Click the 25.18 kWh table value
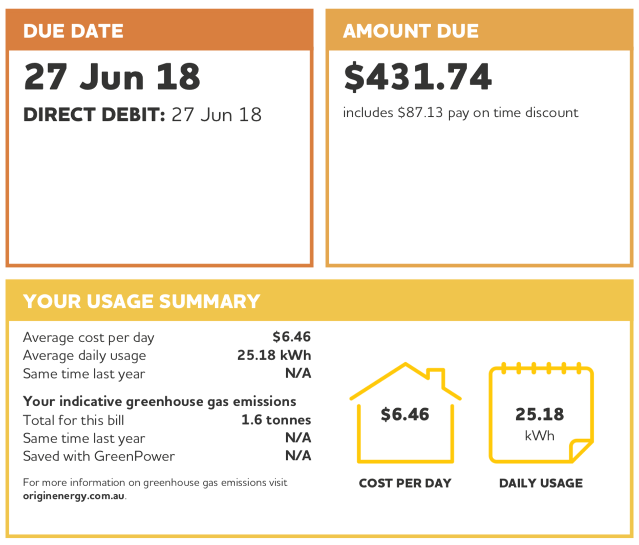This screenshot has width=639, height=545. point(274,355)
